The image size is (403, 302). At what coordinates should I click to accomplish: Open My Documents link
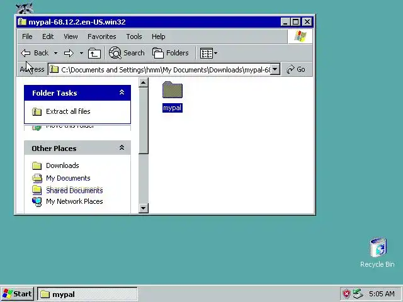[68, 178]
